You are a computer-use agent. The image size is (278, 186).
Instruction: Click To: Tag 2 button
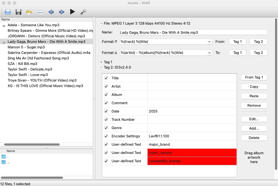point(258,53)
